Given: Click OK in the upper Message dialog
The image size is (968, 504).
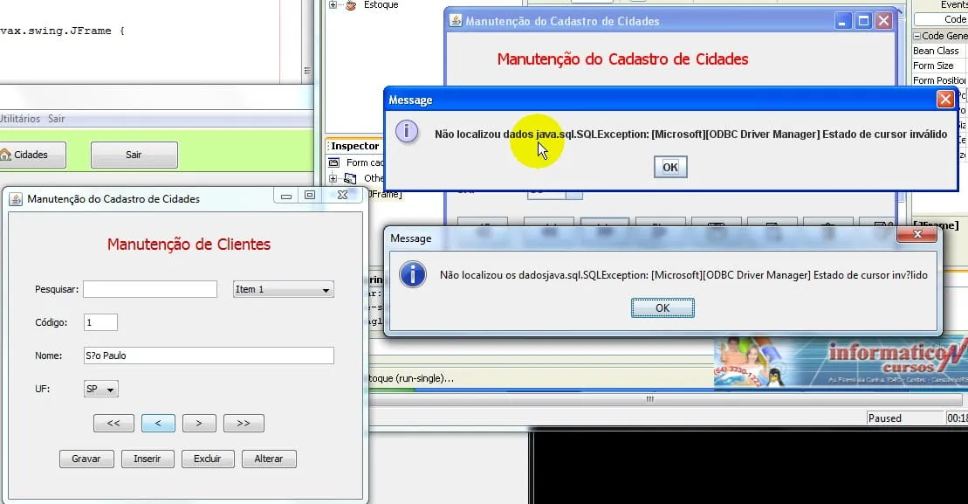Looking at the screenshot, I should point(670,167).
